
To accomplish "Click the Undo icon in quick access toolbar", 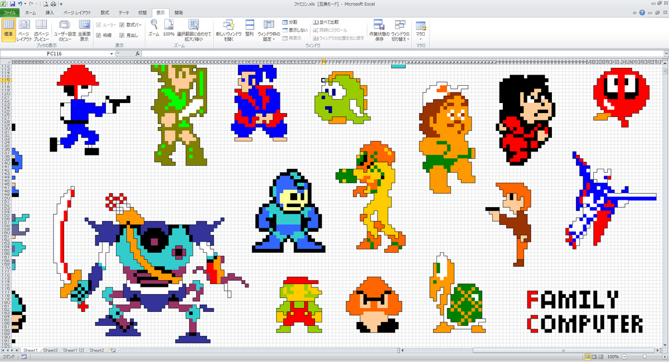I will 20,4.
